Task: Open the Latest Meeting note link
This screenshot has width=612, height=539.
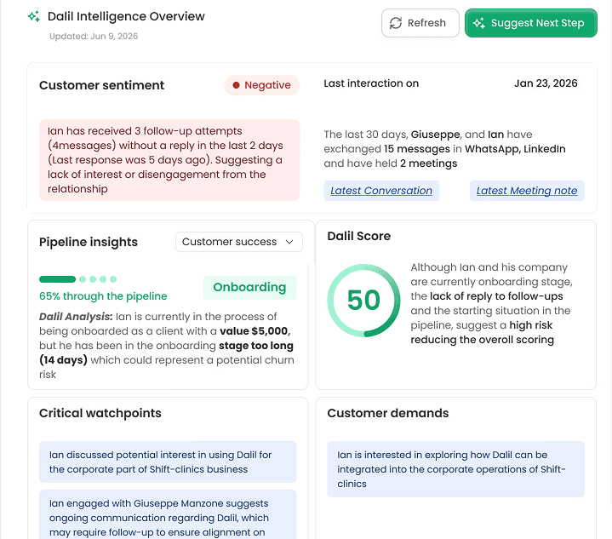Action: [x=527, y=191]
